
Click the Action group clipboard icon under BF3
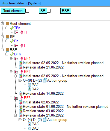[x=45, y=120]
